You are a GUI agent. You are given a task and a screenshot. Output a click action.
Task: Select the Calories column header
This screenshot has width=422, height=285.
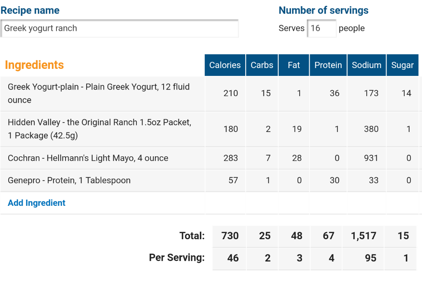coord(225,65)
